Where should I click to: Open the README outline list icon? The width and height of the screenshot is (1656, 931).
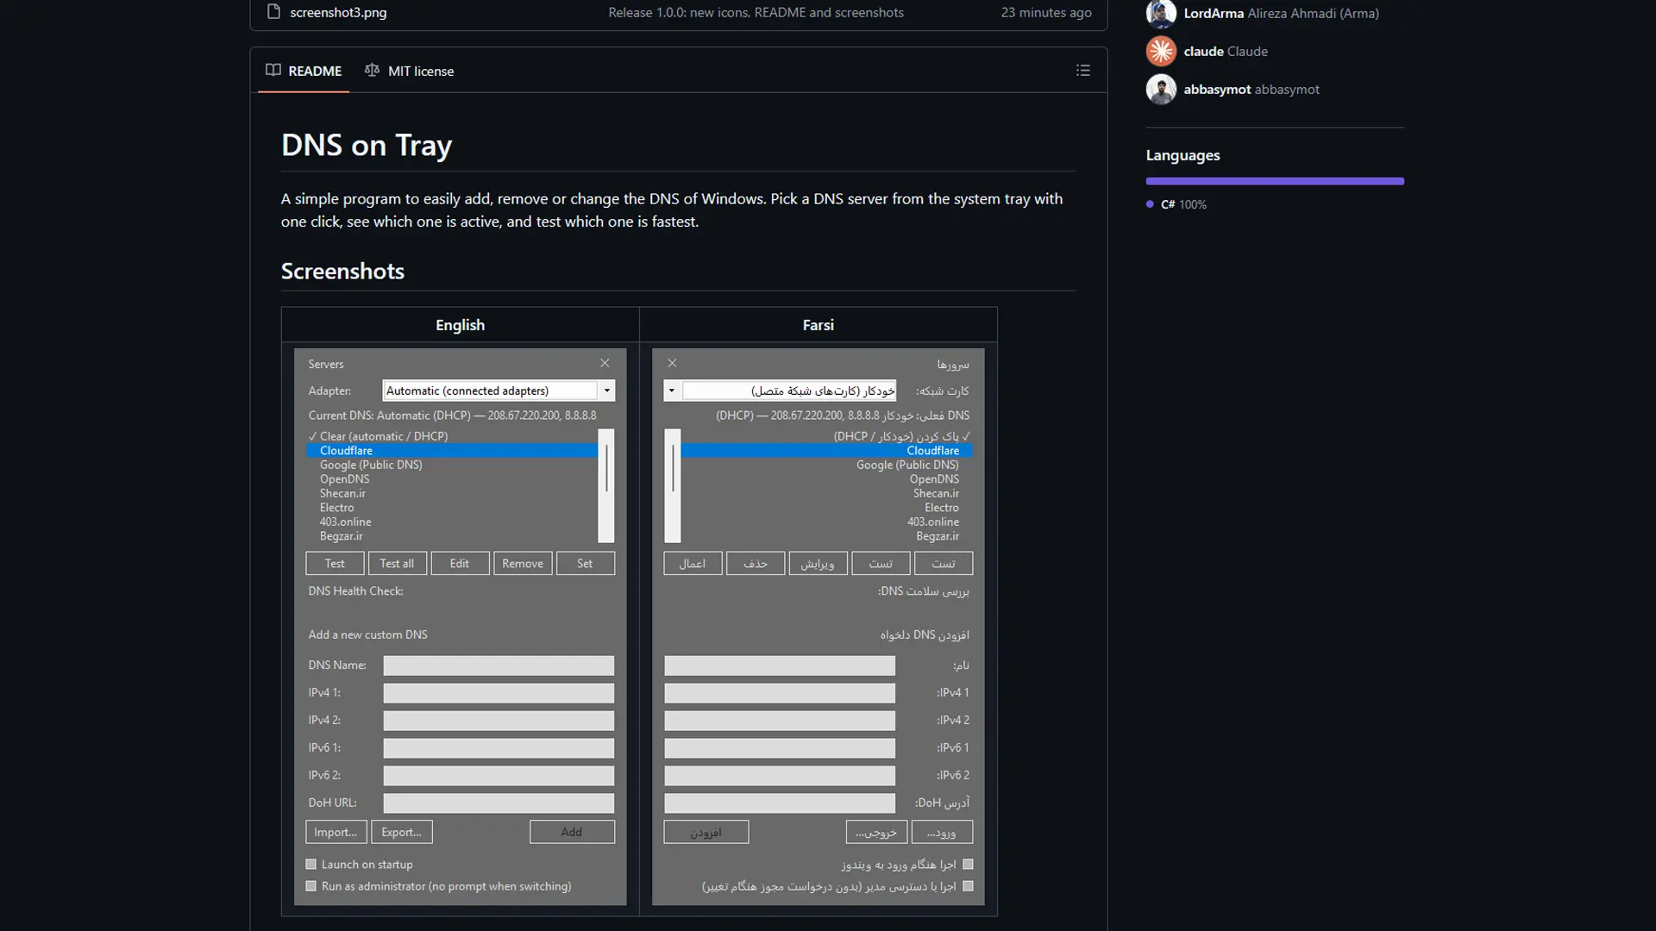[1083, 70]
